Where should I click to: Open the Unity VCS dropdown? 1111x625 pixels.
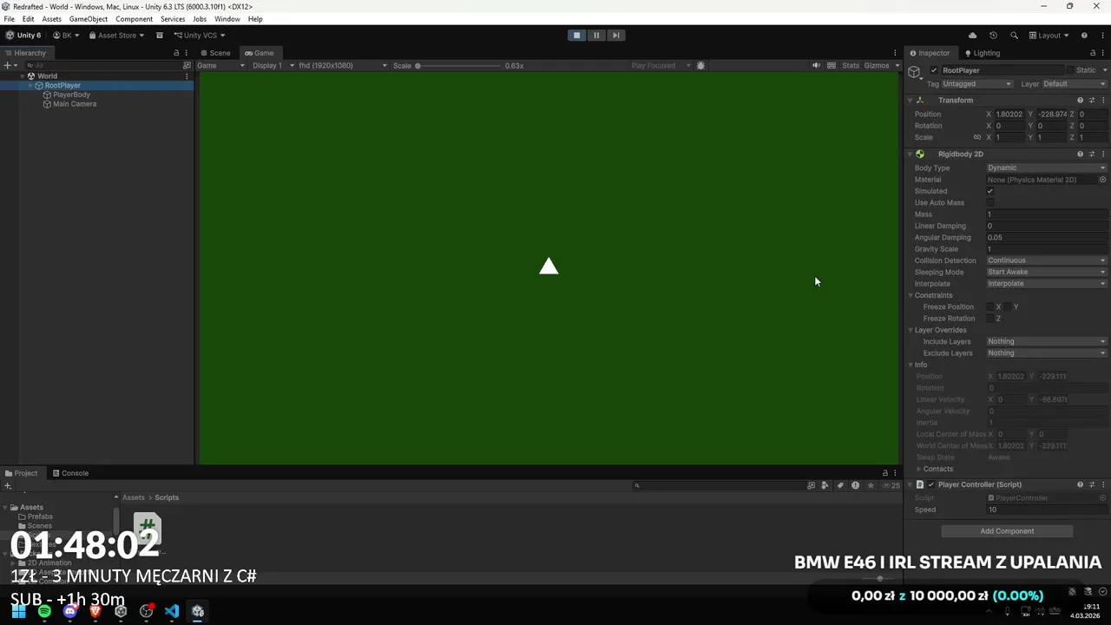200,36
